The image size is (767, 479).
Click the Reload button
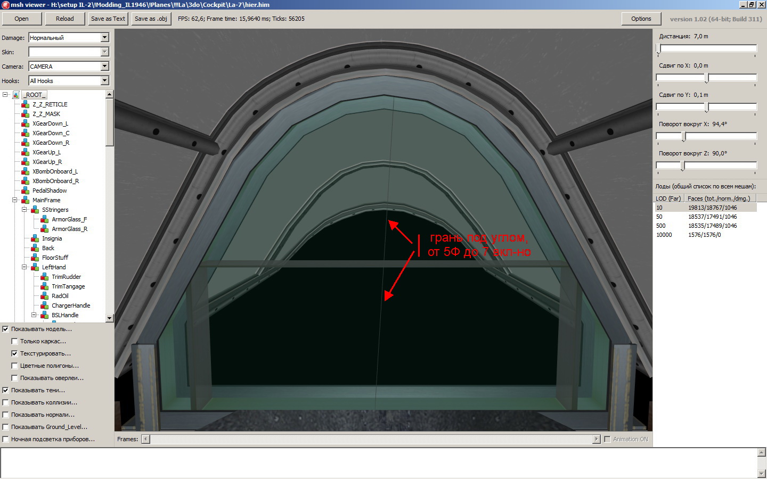(x=65, y=19)
